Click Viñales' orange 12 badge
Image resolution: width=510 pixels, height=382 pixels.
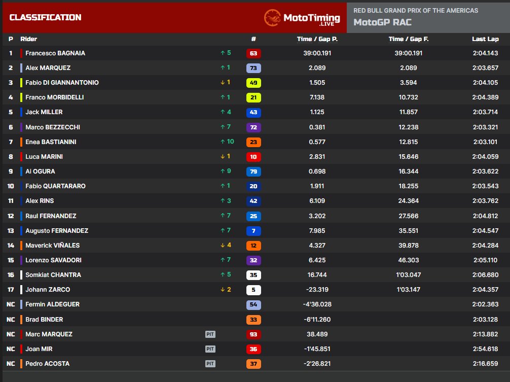coord(253,246)
